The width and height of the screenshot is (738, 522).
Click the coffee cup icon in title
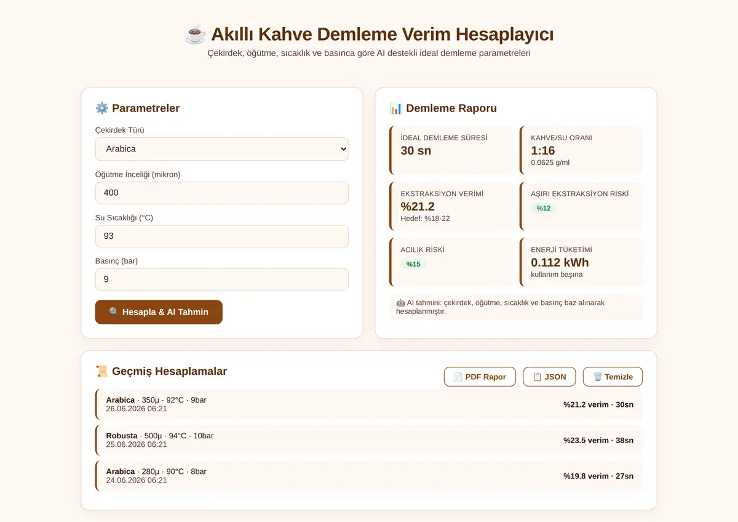point(196,34)
